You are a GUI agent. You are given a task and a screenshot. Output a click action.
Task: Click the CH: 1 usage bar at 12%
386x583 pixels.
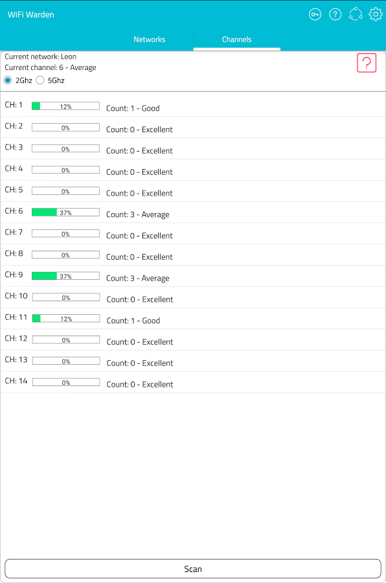coord(65,106)
